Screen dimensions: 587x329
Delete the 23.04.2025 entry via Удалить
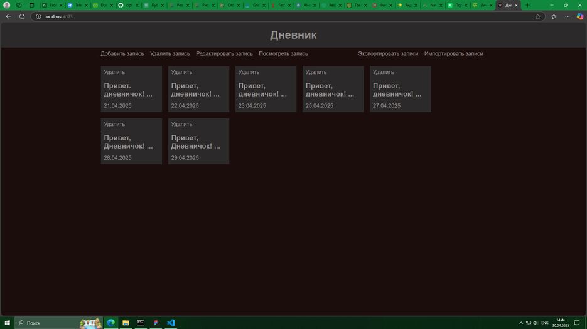249,72
